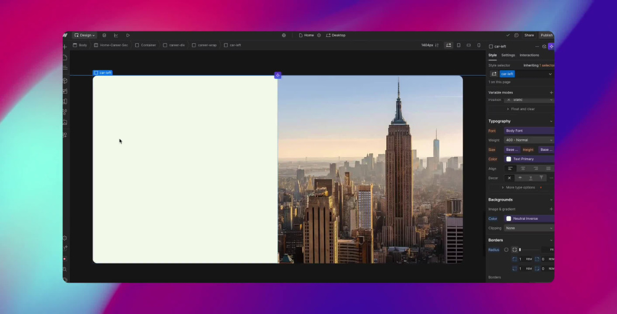
Task: Select the base desktop breakpoint icon
Action: coord(448,45)
